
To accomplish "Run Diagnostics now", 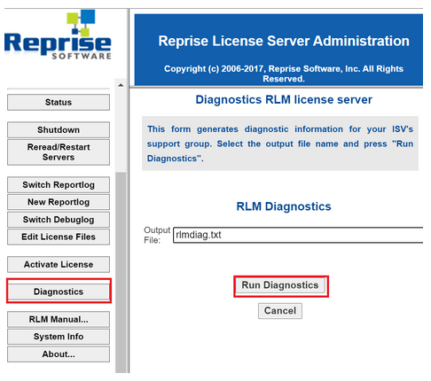I will click(x=280, y=285).
